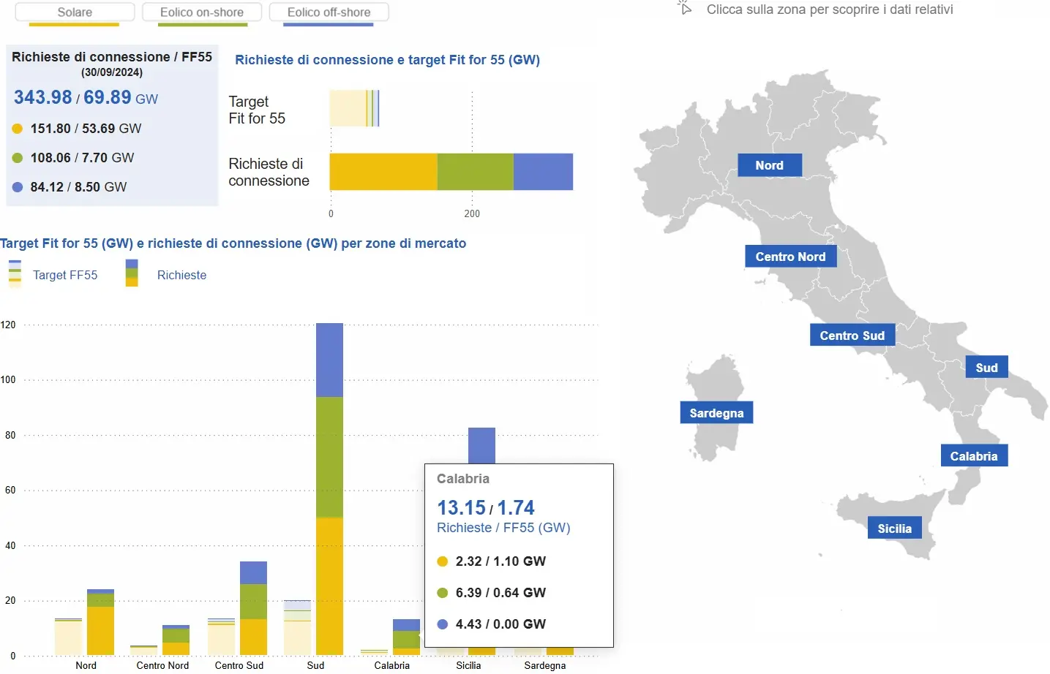Click the Centro Sud x-axis label
The width and height of the screenshot is (1050, 674).
pos(239,665)
